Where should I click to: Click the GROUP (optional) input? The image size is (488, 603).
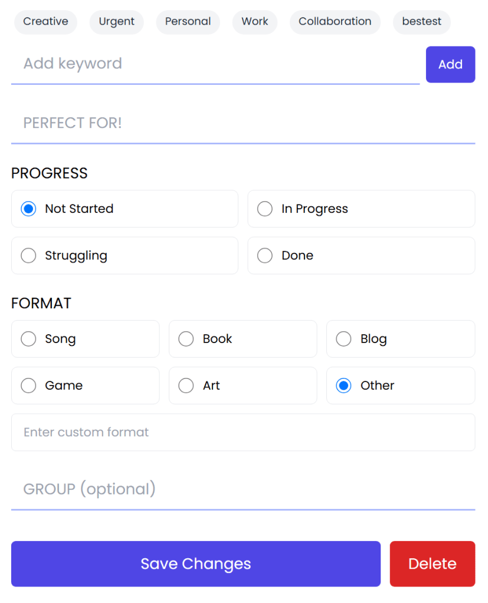[243, 489]
